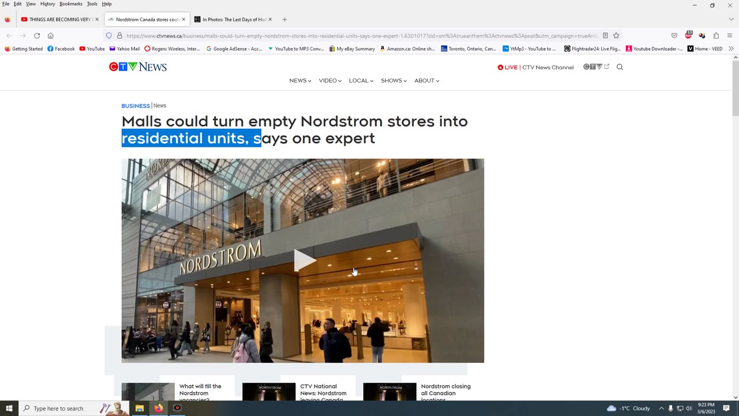
Task: Open Home - VEED bookmark
Action: [704, 49]
